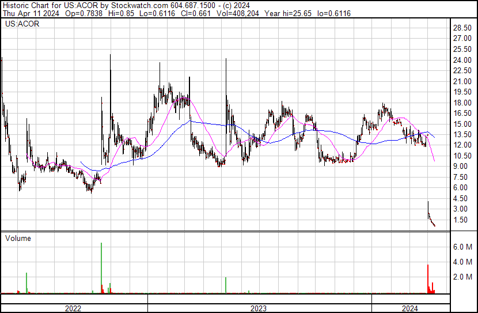Click the 3.00 price axis label
Viewport: 478px width, 313px height.
tap(460, 209)
